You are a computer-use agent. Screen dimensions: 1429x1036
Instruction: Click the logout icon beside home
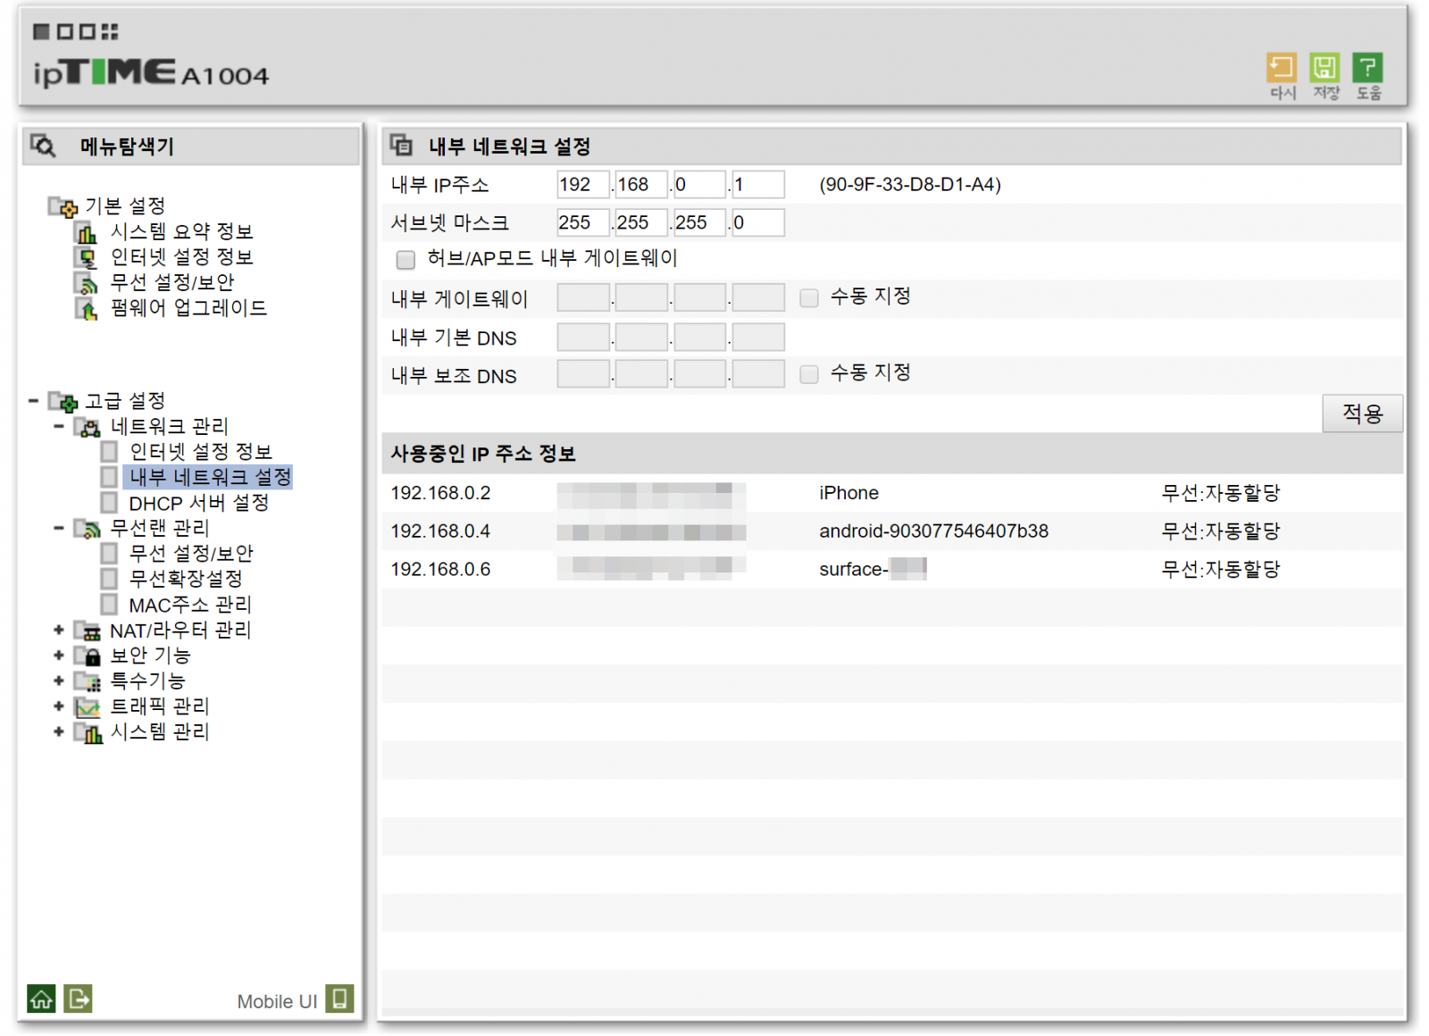click(x=79, y=998)
